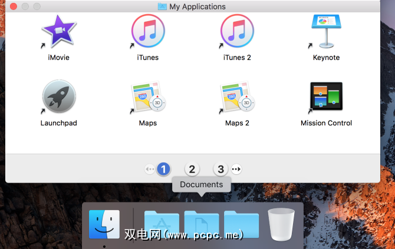Click the My Applications title folder icon

(x=162, y=6)
